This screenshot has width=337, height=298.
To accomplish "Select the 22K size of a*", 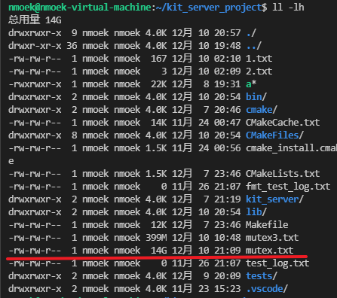I will click(158, 84).
